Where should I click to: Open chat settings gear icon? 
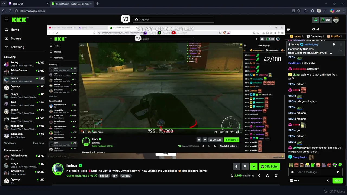pyautogui.click(x=328, y=181)
